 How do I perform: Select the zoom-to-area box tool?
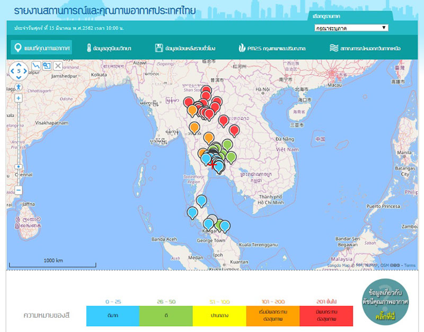[47, 66]
